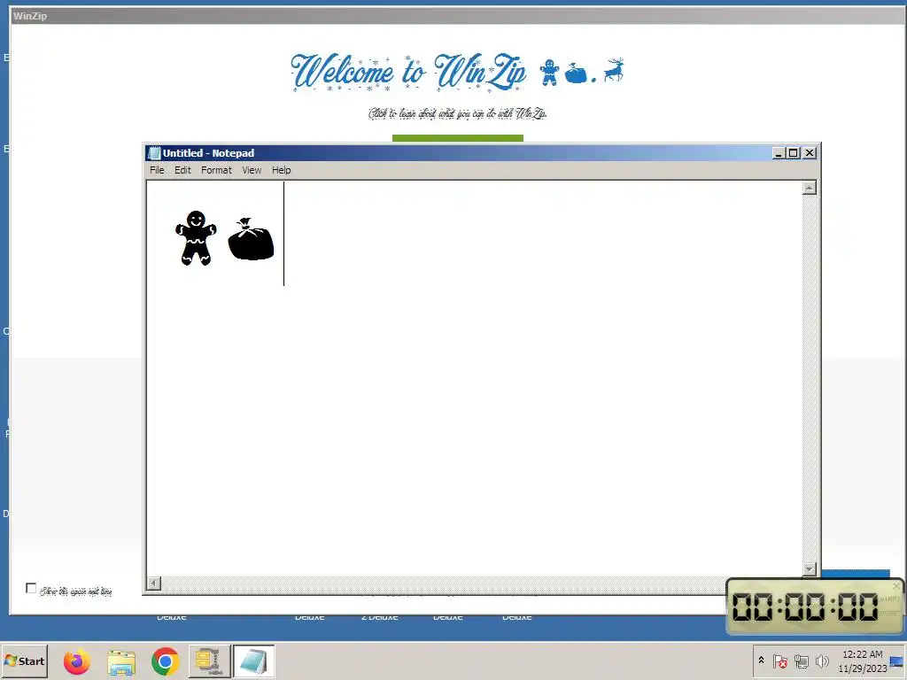Open the Notepad File menu
This screenshot has width=907, height=680.
tap(157, 170)
